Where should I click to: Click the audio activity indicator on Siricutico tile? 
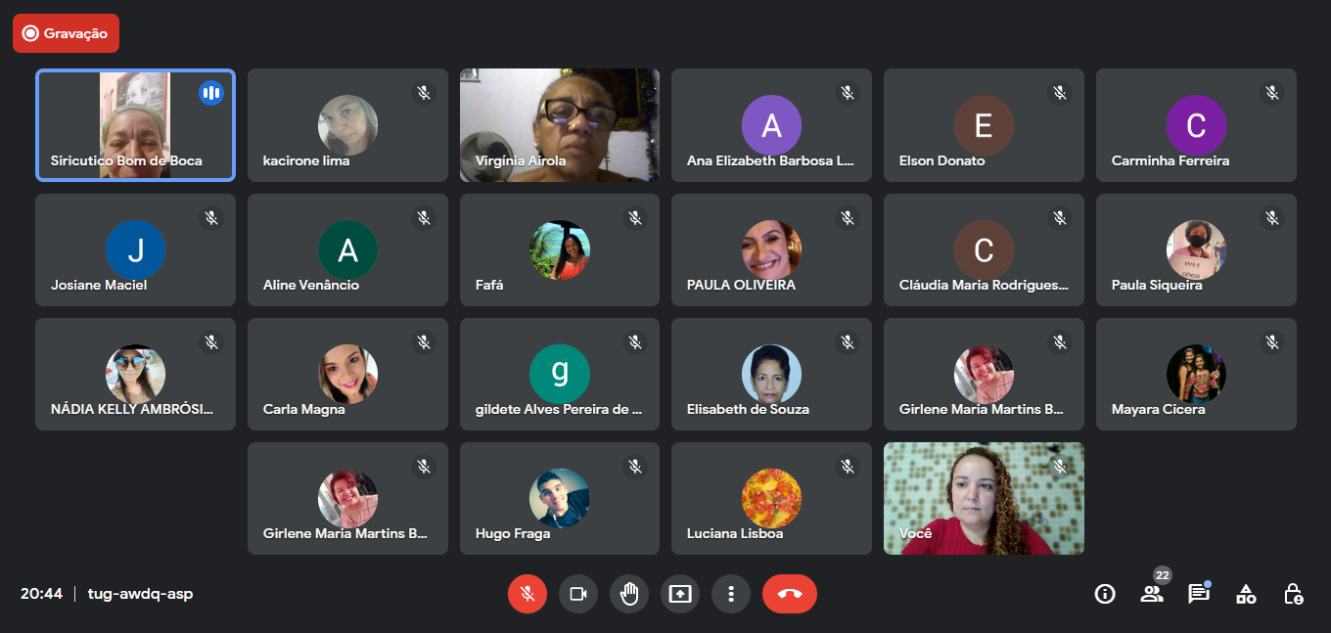click(210, 93)
